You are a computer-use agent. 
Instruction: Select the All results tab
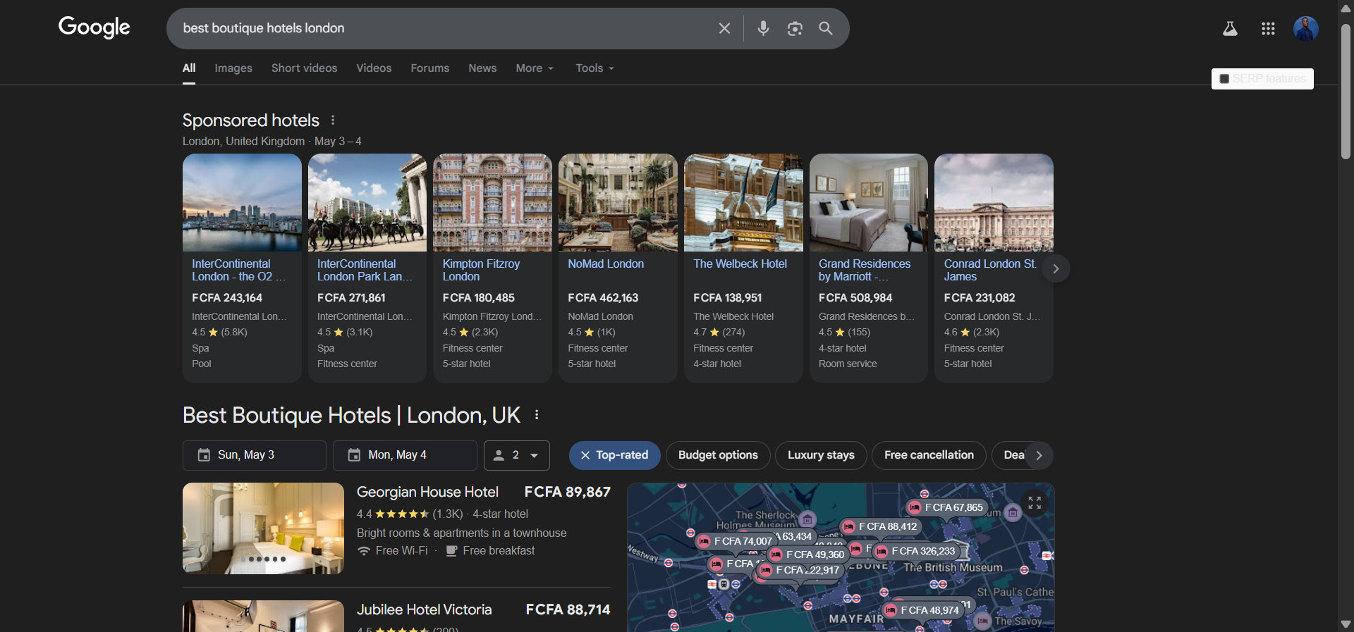(x=189, y=68)
